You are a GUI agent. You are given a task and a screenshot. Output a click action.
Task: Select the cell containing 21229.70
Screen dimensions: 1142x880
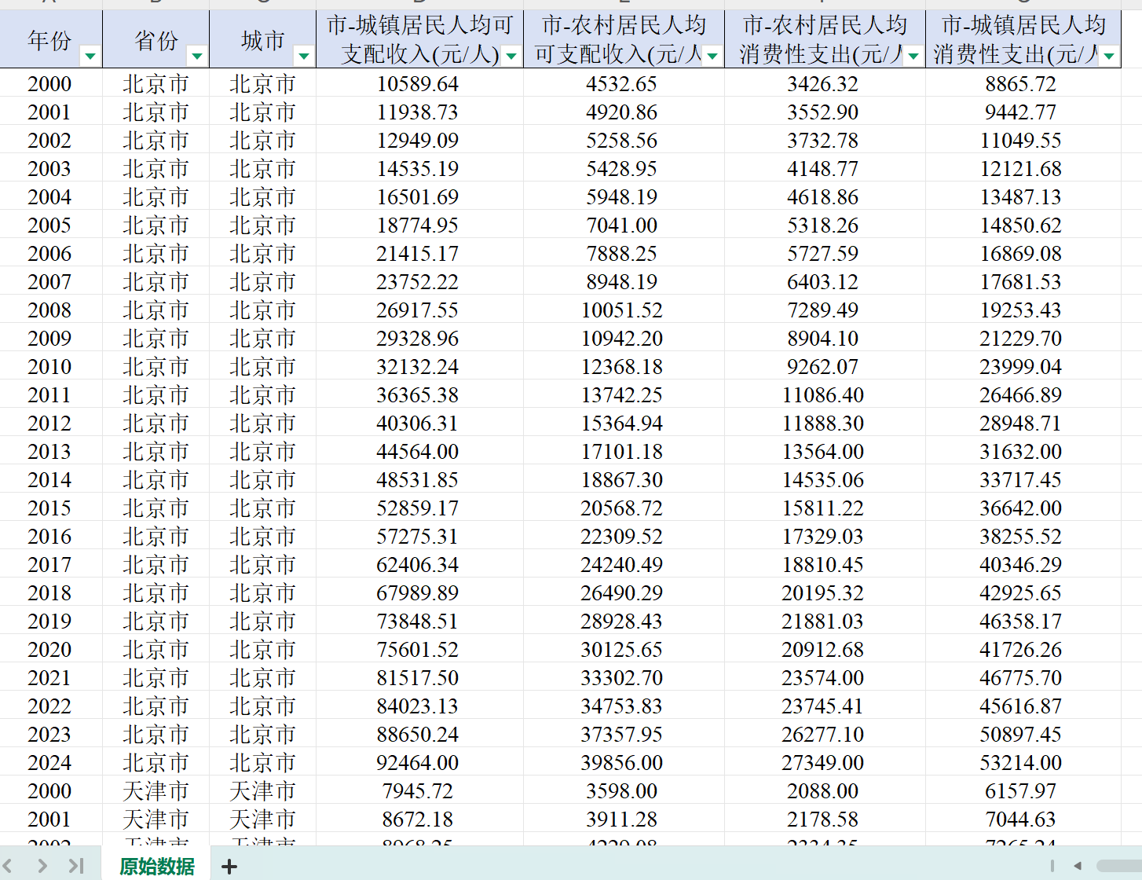[x=1023, y=339]
